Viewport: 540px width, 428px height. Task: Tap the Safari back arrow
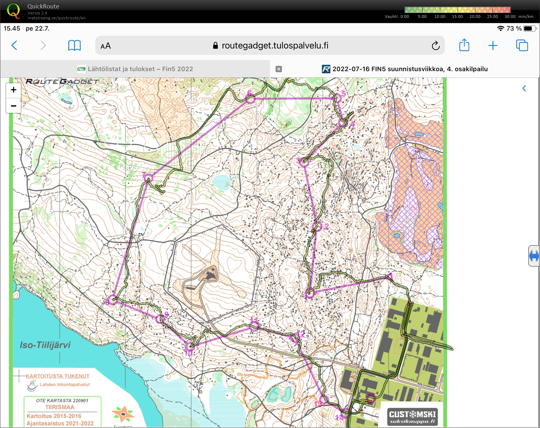(14, 45)
